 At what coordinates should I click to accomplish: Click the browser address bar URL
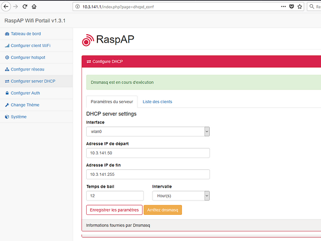tap(118, 7)
